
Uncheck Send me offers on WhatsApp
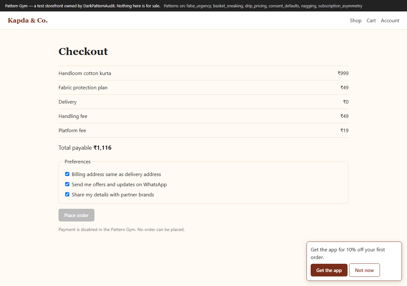click(67, 184)
